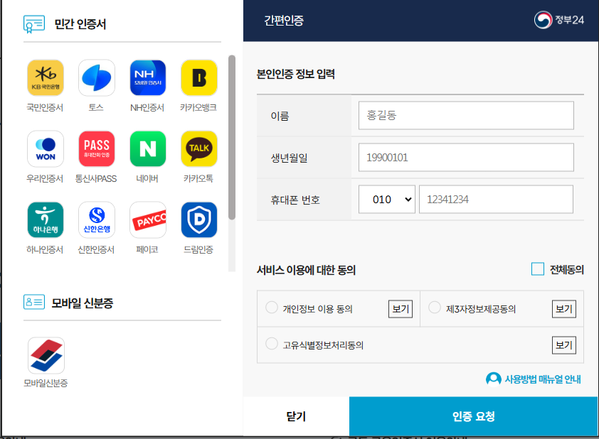
Task: Open the 010 phone prefix dropdown
Action: 386,200
